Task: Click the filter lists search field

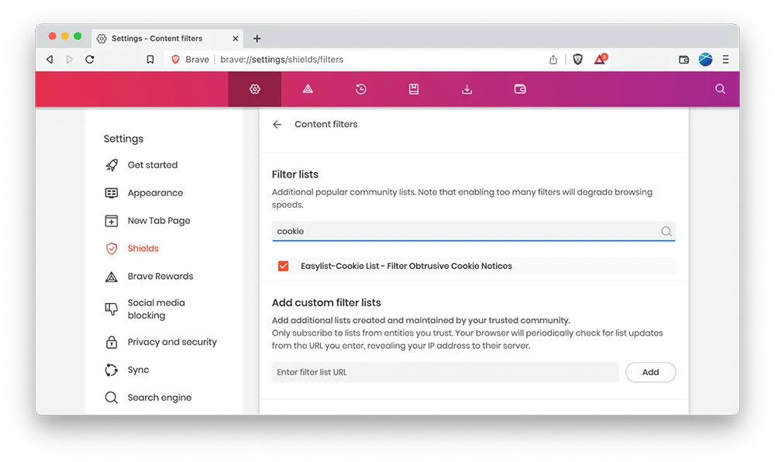Action: [465, 231]
